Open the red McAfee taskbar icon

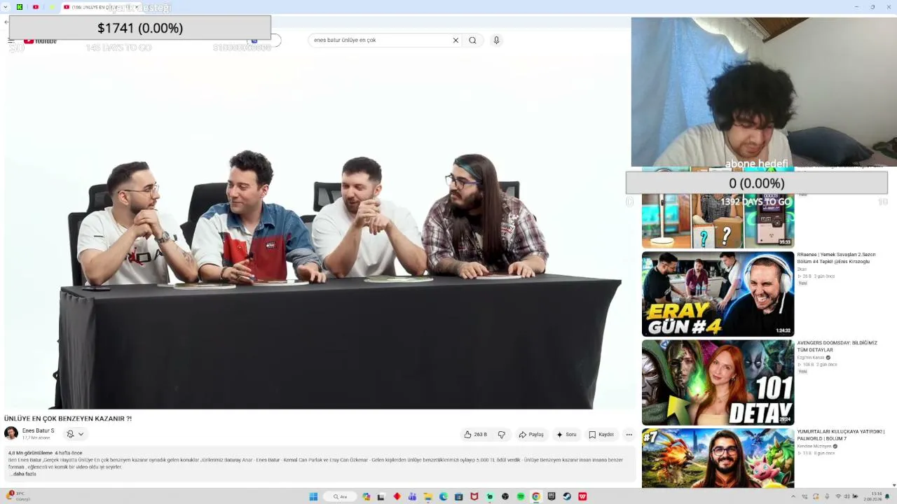(x=474, y=496)
